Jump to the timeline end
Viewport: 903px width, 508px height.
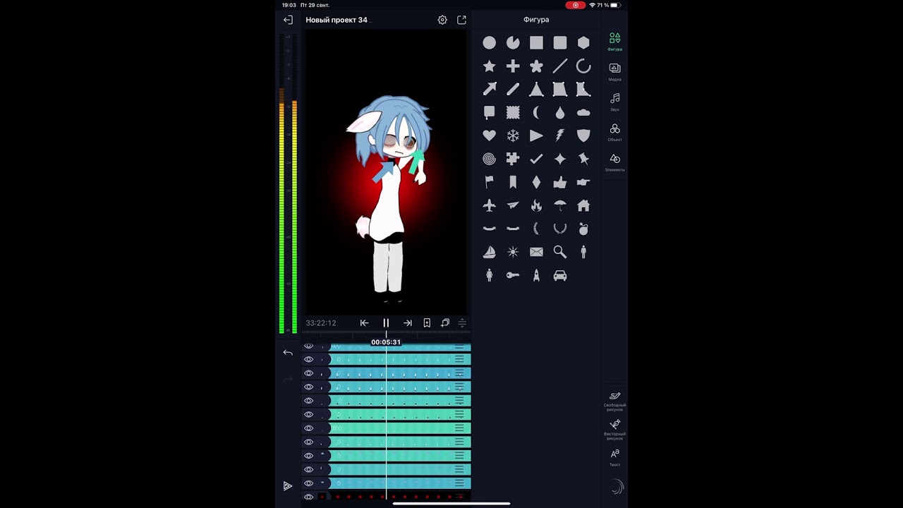click(408, 322)
